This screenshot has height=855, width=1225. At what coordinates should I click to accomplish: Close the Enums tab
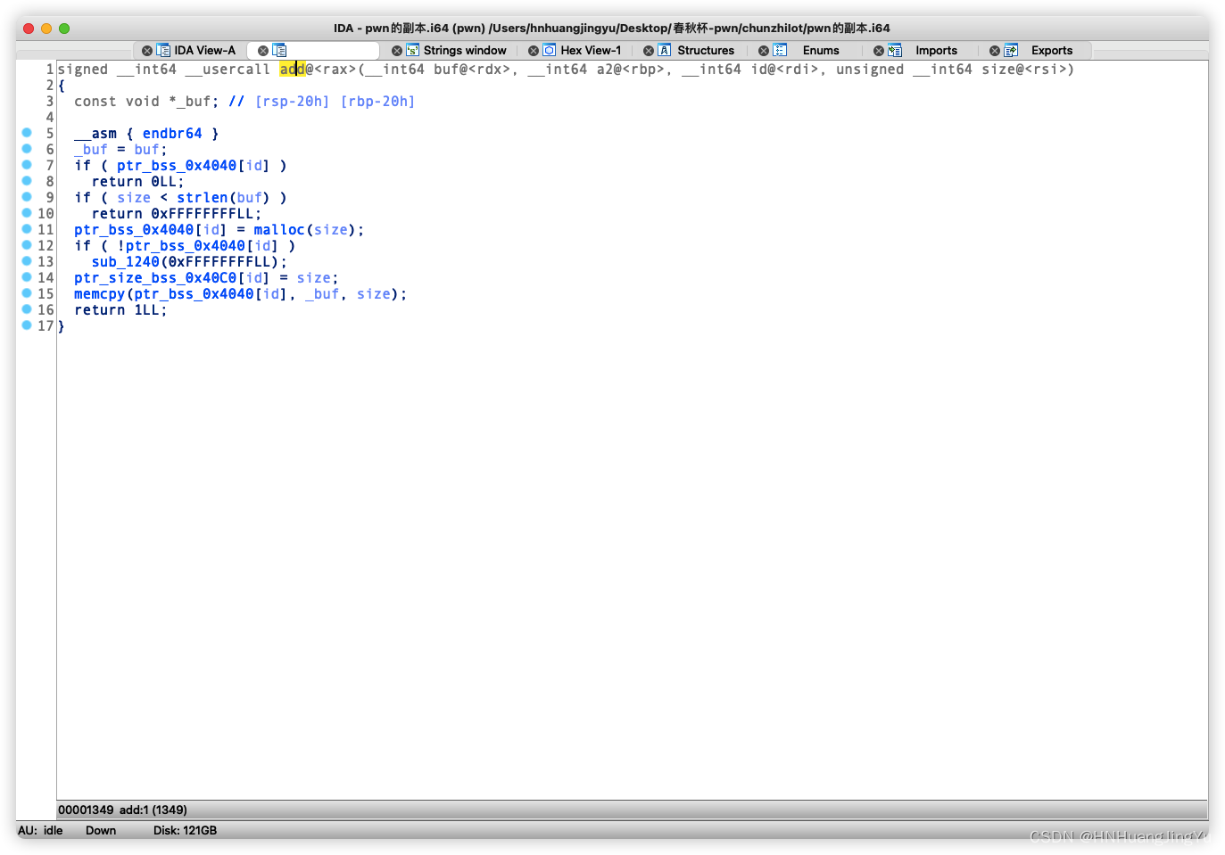click(764, 51)
